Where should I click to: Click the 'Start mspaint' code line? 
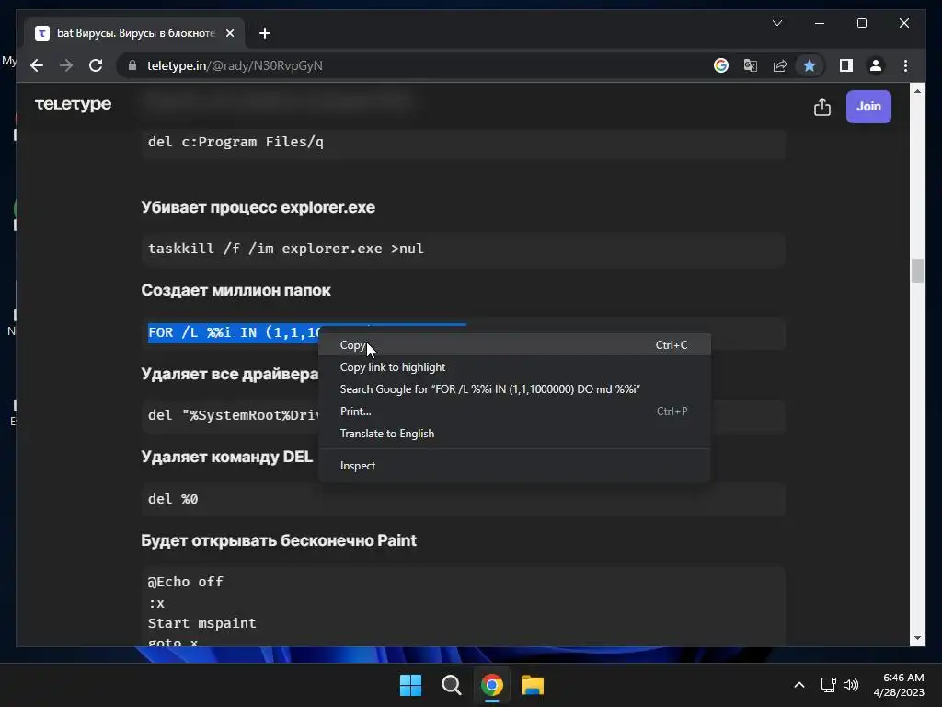pyautogui.click(x=201, y=623)
